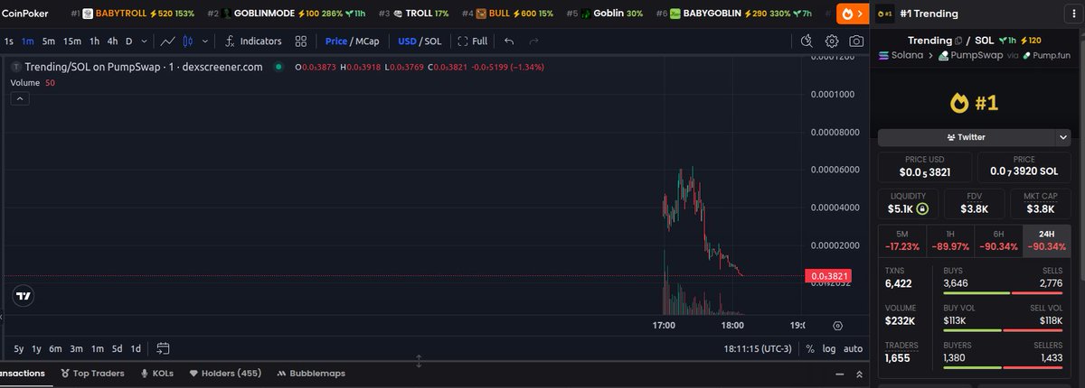Open the Twitter button

point(967,137)
